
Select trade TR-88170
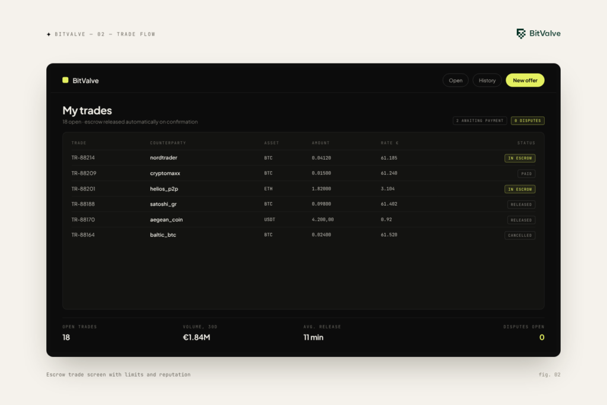[x=83, y=219]
